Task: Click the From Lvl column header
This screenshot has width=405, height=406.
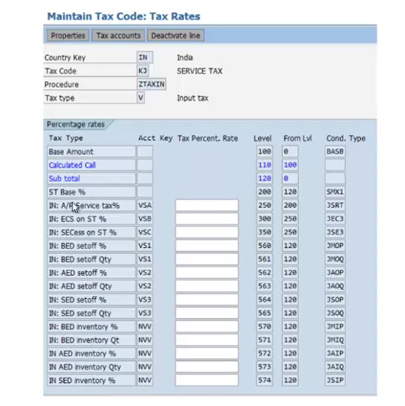Action: [298, 139]
